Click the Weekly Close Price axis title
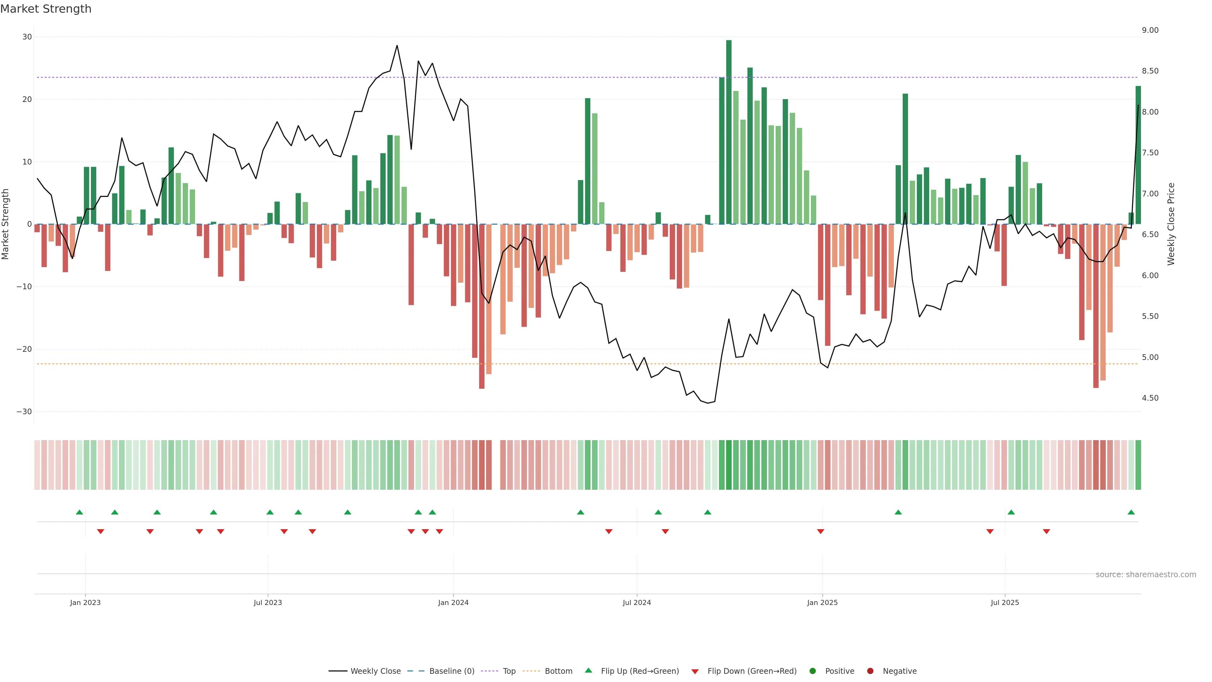 pos(1171,224)
